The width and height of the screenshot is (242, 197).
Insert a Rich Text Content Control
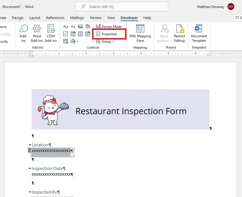66,27
